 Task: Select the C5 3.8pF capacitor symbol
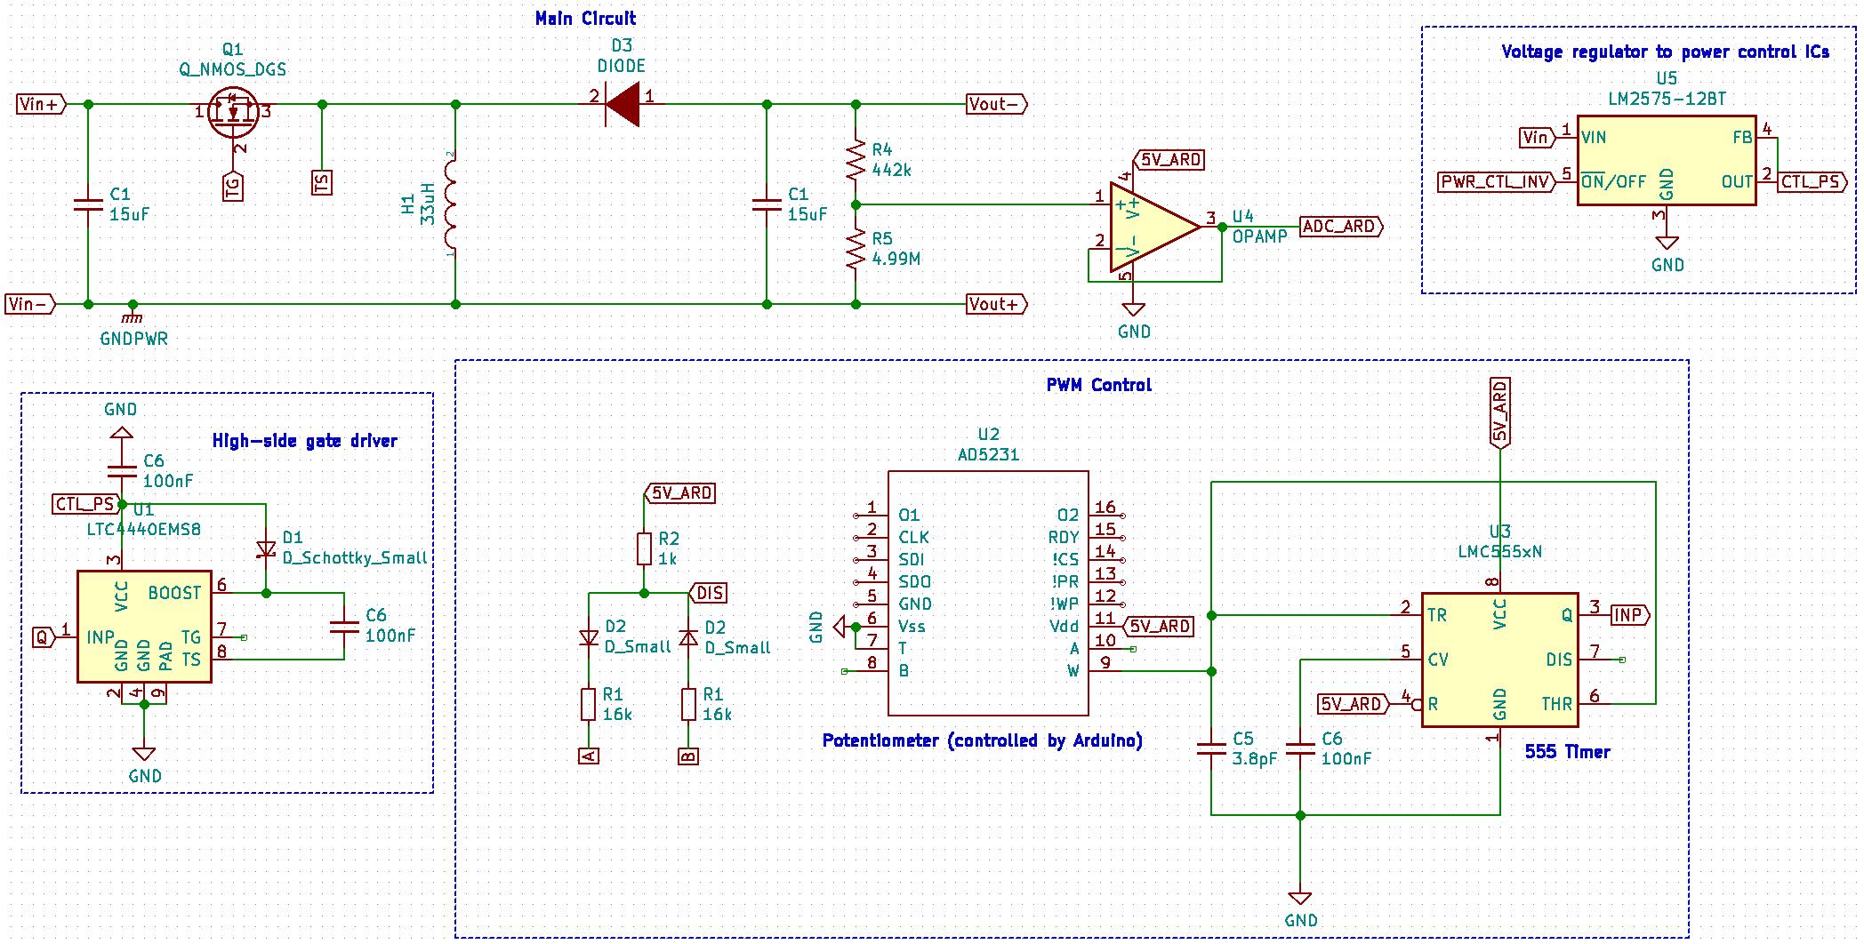[x=1211, y=748]
